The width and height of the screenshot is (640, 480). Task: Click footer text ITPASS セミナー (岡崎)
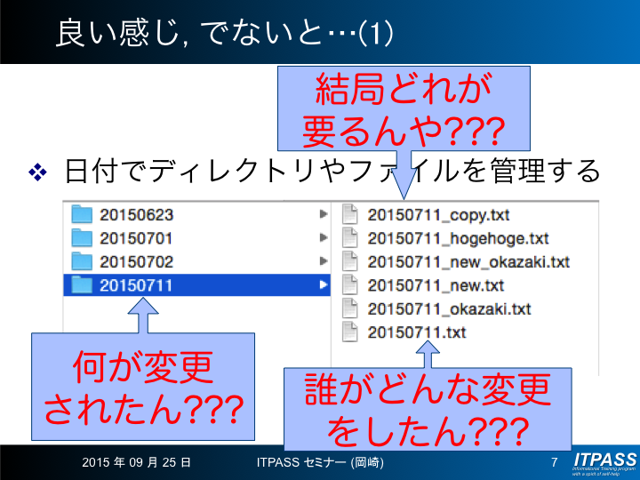click(320, 462)
